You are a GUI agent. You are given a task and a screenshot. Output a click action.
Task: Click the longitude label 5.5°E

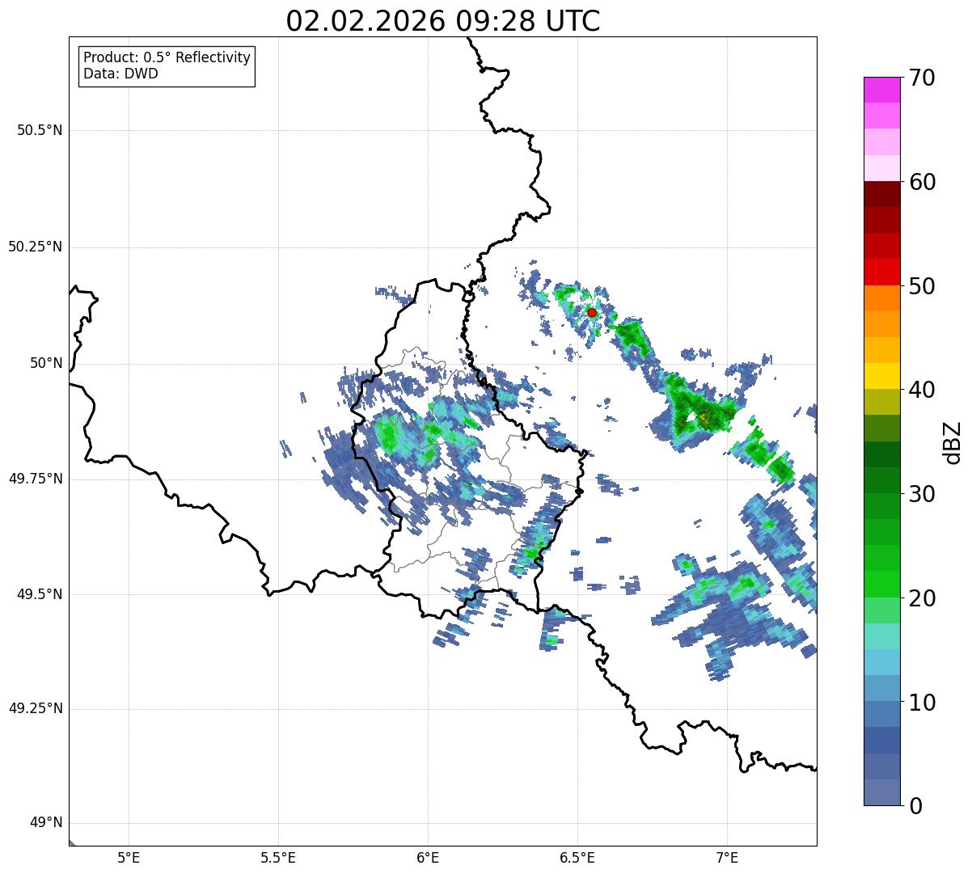click(279, 857)
